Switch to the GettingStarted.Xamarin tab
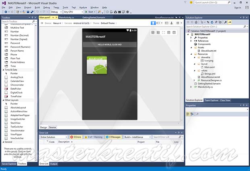The height and width of the screenshot is (171, 250). (x=94, y=17)
